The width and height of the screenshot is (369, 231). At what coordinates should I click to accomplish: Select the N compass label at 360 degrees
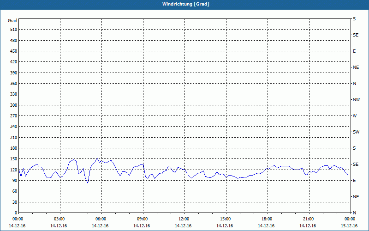coord(354,84)
